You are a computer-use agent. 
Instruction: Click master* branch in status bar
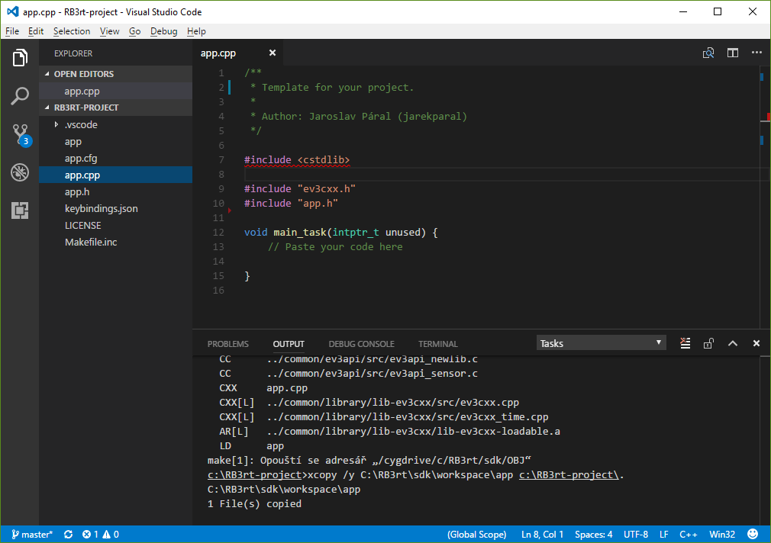pos(32,534)
